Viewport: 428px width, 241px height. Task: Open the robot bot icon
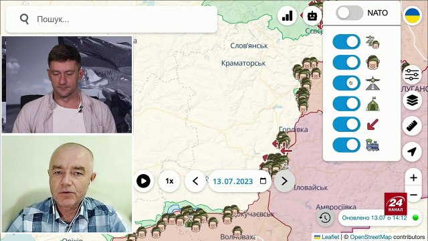(x=312, y=16)
